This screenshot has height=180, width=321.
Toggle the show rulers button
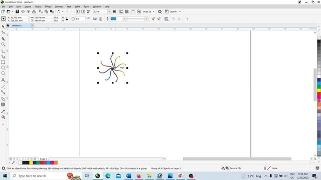click(x=121, y=11)
